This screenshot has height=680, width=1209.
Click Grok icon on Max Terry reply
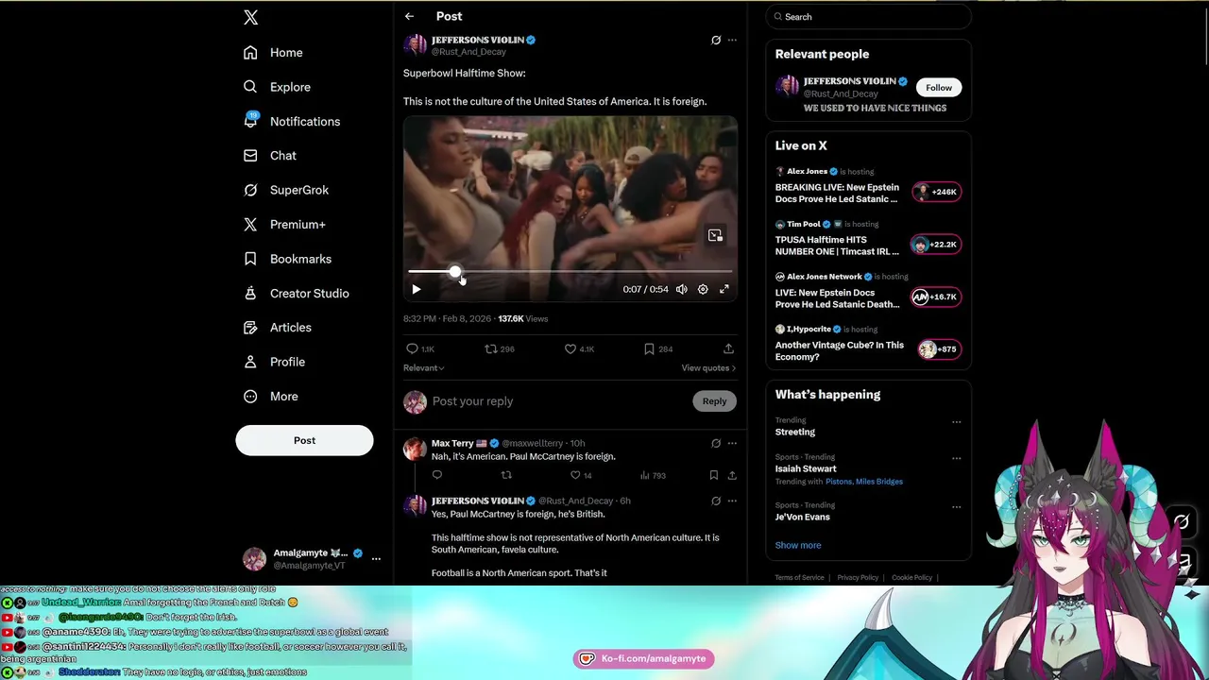pyautogui.click(x=716, y=443)
